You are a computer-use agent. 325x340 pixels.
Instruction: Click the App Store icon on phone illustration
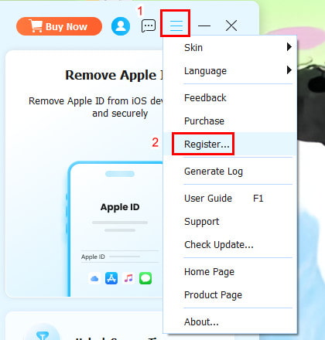pos(111,278)
